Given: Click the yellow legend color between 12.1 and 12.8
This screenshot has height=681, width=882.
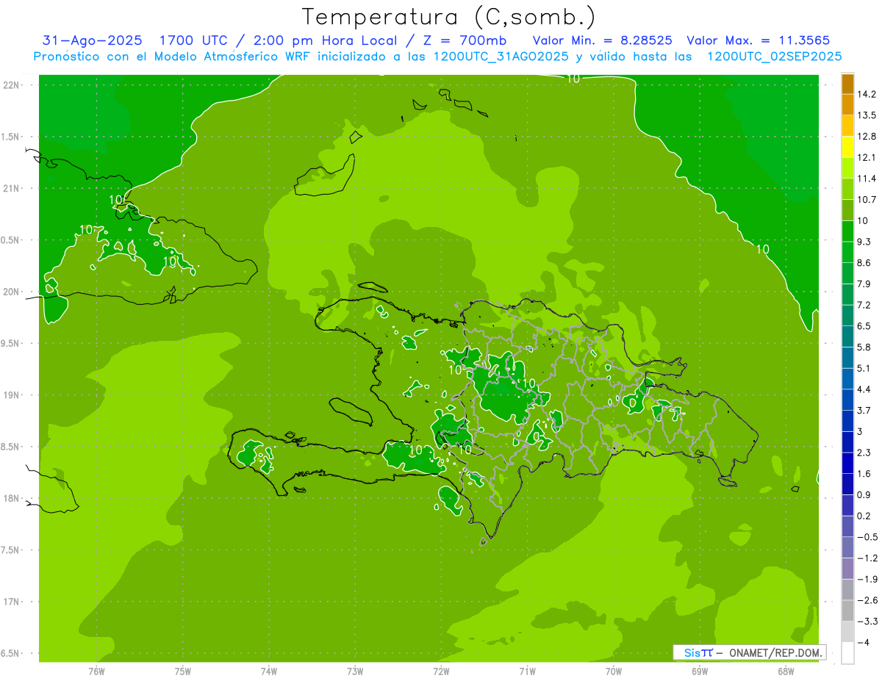Looking at the screenshot, I should 847,147.
